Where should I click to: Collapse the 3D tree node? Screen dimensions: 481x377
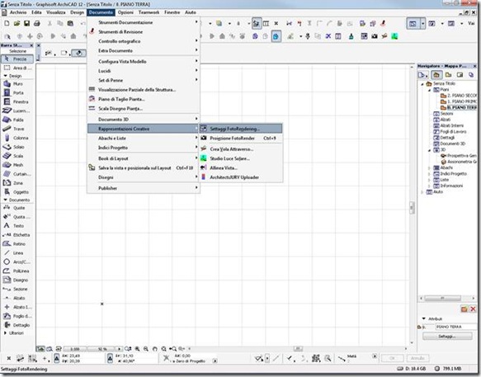click(430, 150)
